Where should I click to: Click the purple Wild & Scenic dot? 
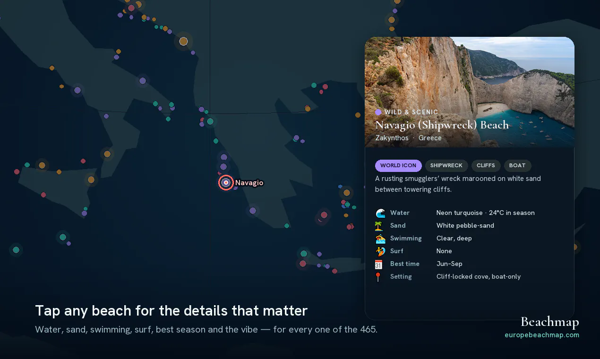coord(378,112)
